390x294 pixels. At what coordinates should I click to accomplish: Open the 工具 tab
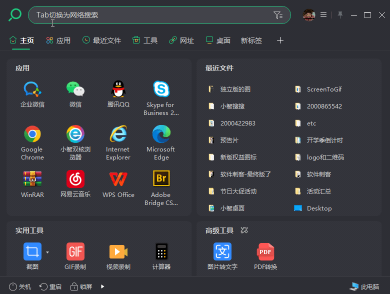tap(145, 40)
